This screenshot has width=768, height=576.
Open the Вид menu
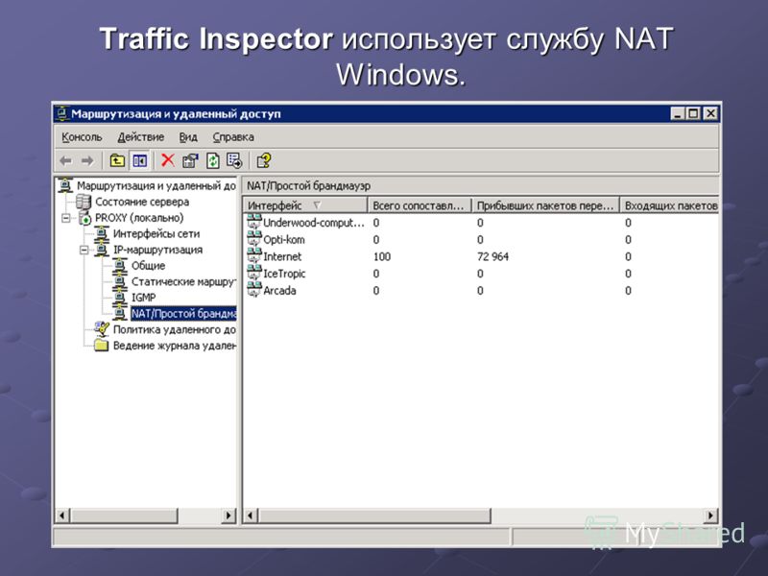click(x=188, y=136)
